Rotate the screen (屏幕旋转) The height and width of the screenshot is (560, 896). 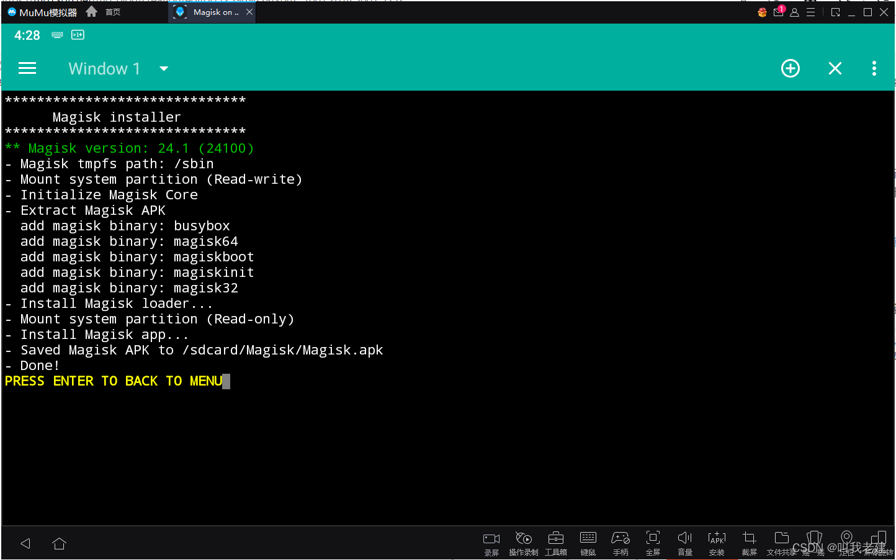(879, 544)
